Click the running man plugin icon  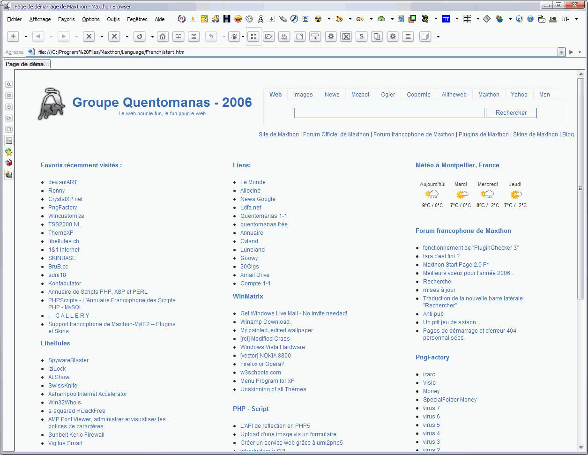261,19
